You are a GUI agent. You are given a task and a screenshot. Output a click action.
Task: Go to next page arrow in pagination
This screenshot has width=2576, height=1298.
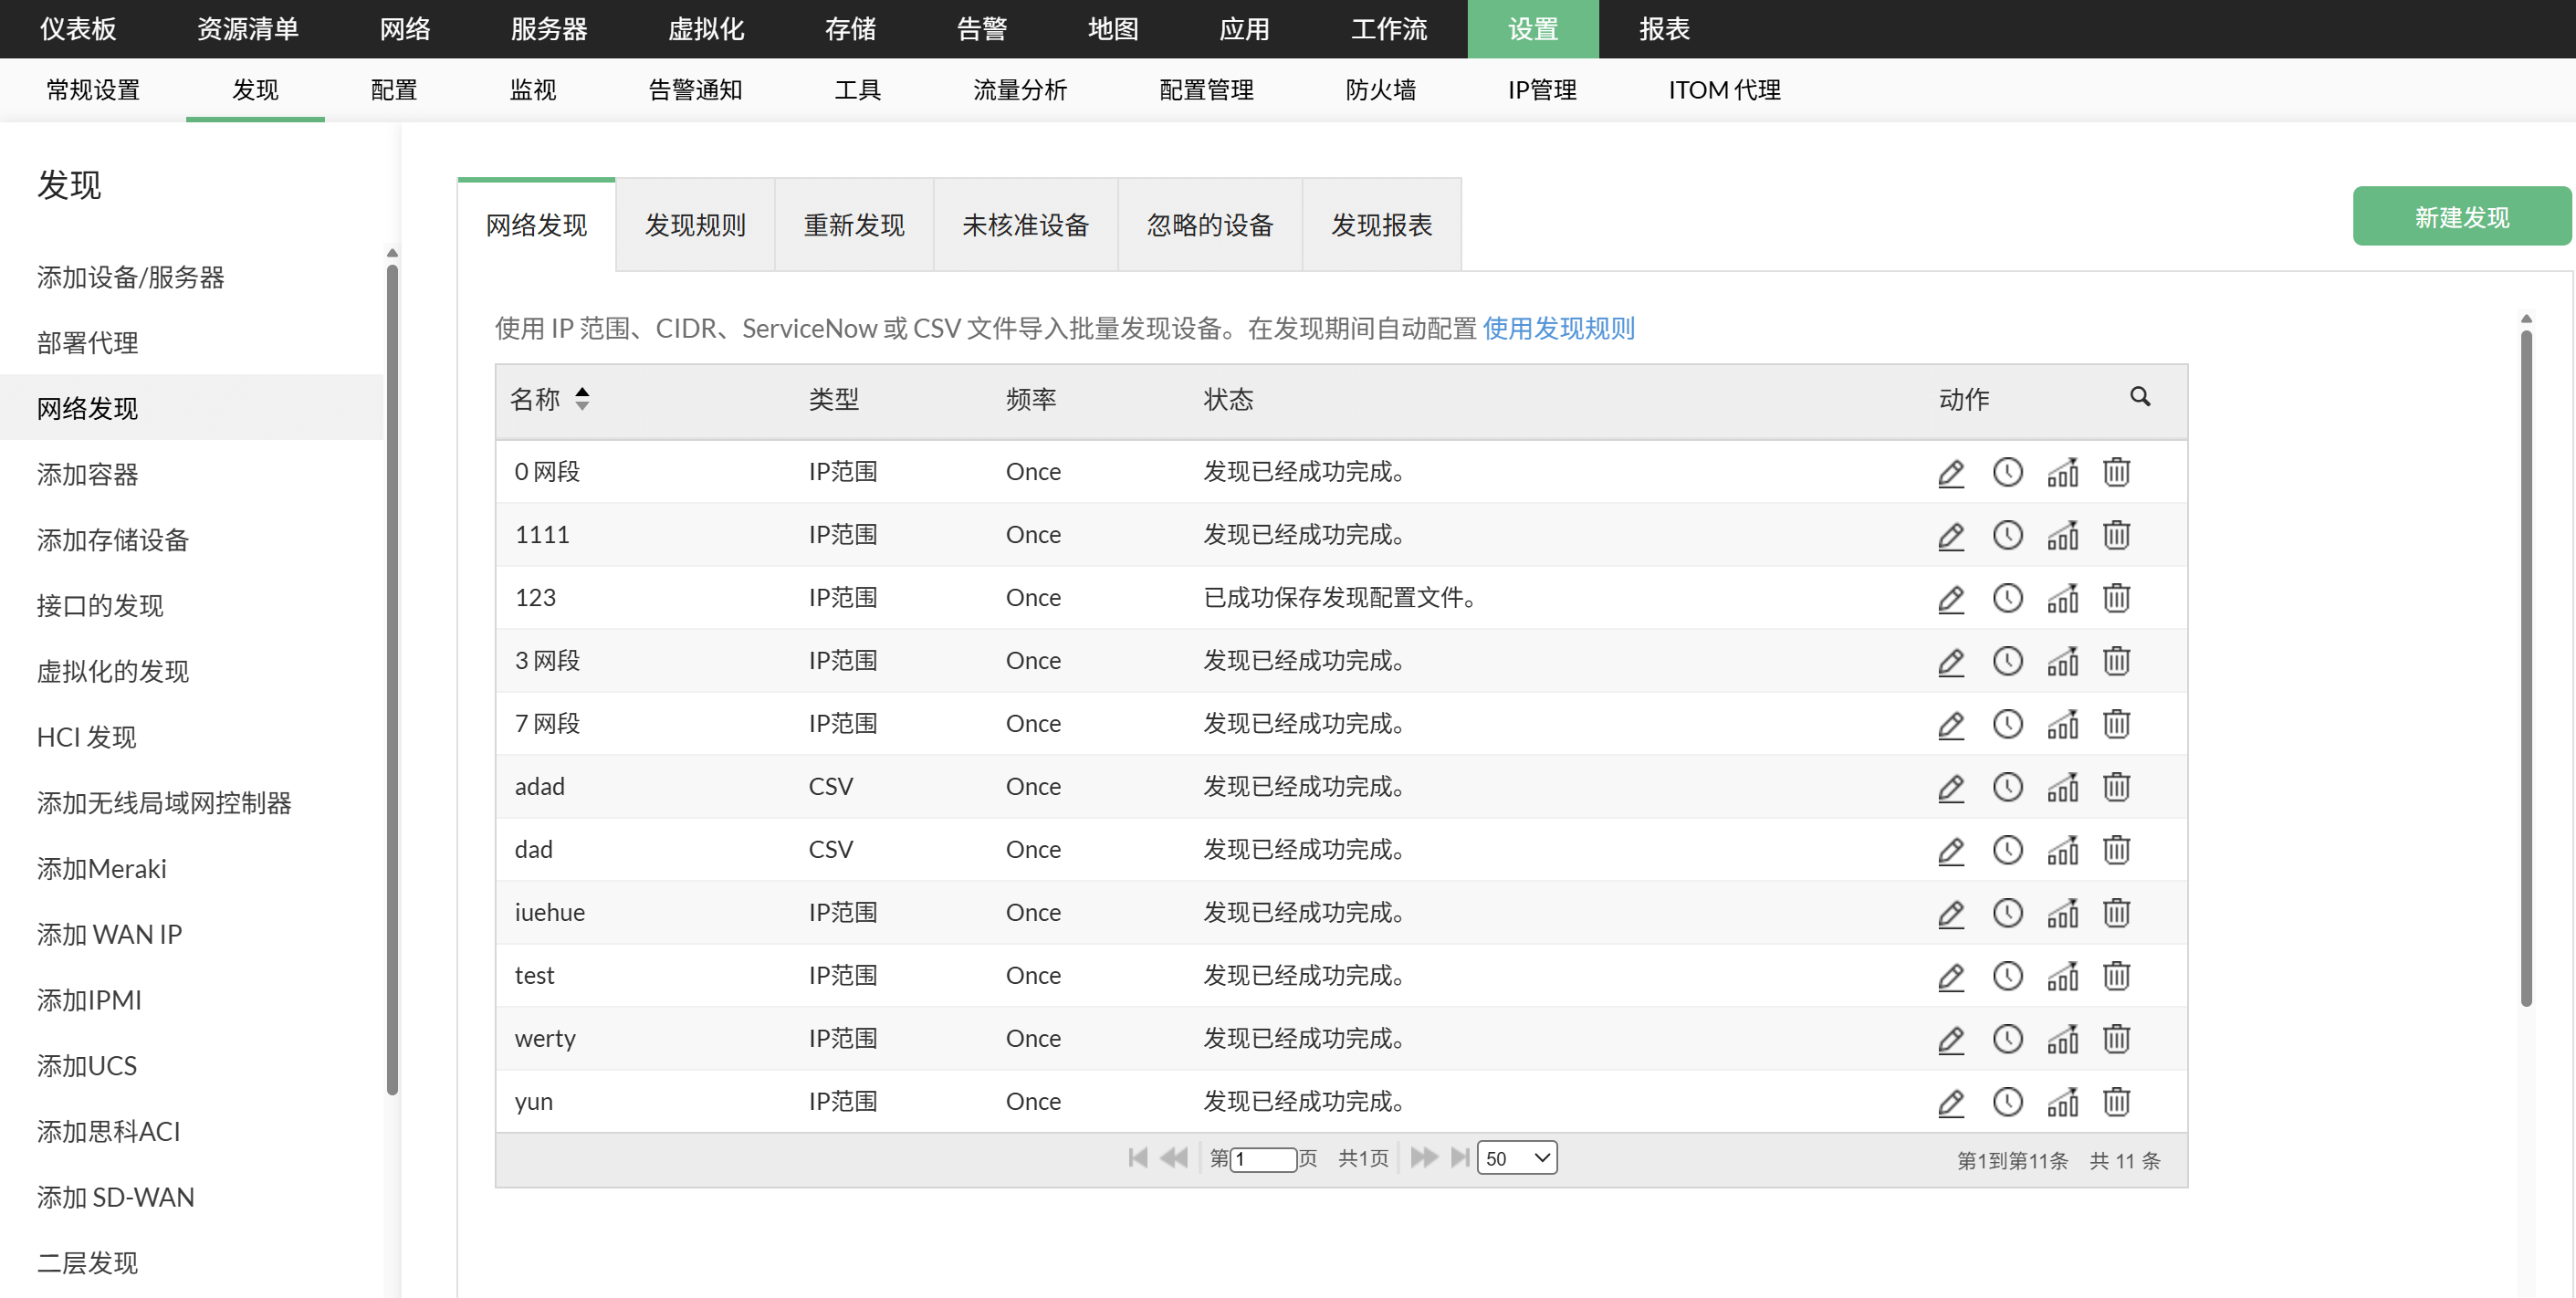(1423, 1158)
